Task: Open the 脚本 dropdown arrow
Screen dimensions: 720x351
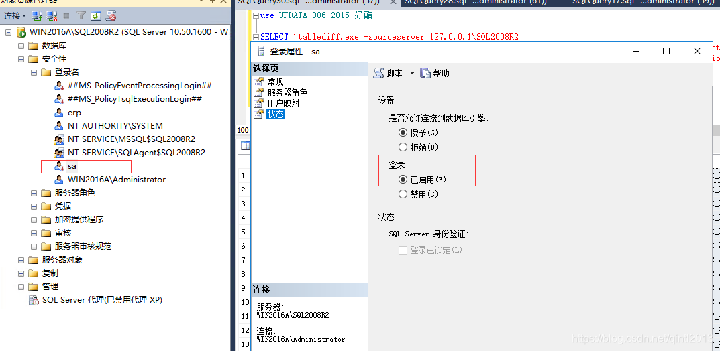Action: (x=412, y=73)
